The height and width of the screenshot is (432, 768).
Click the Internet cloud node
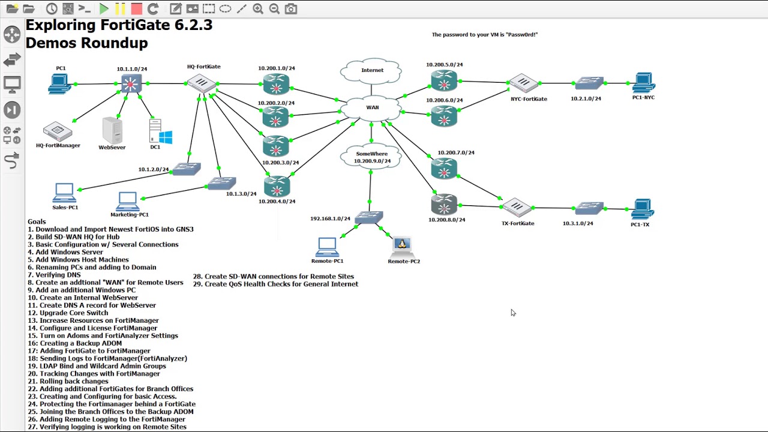pos(371,71)
